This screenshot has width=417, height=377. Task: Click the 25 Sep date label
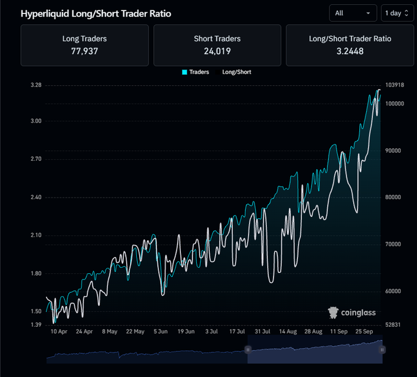click(x=364, y=332)
